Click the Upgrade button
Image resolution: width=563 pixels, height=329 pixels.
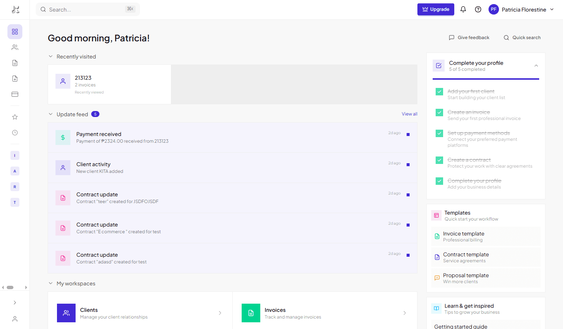pyautogui.click(x=436, y=9)
